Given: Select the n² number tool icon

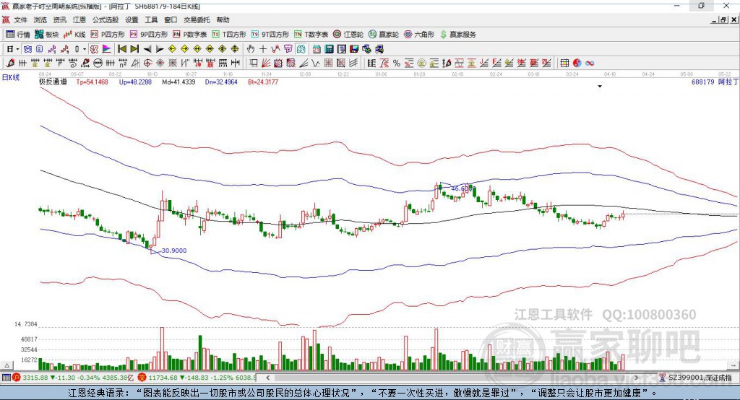Looking at the screenshot, I should [123, 64].
